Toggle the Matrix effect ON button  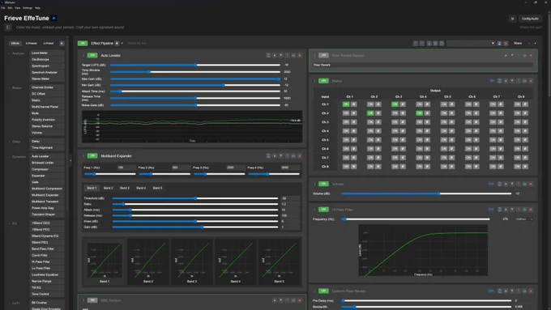pos(323,81)
